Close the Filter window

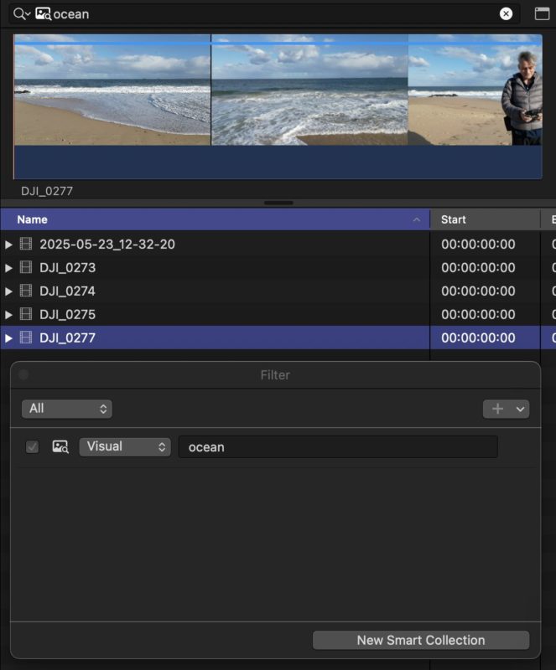[x=23, y=374]
